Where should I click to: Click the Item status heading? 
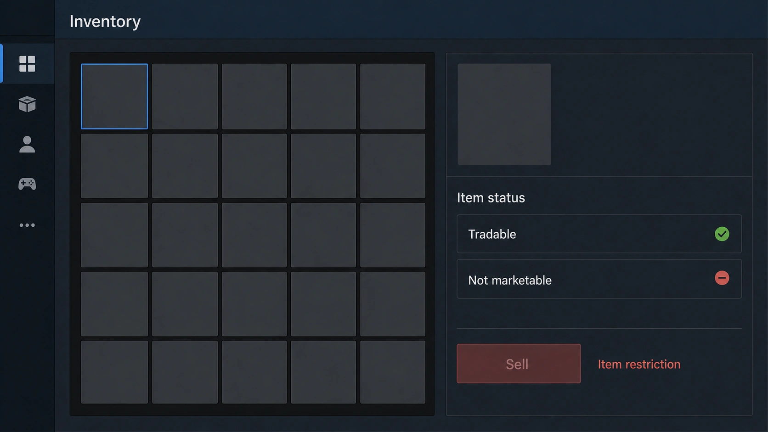(491, 198)
